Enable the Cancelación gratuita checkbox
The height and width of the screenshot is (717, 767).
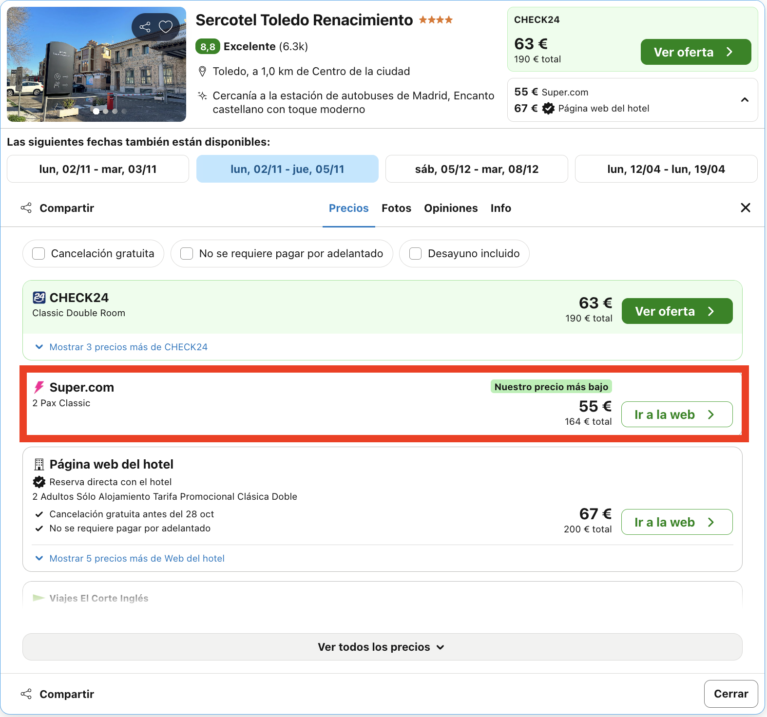[38, 254]
